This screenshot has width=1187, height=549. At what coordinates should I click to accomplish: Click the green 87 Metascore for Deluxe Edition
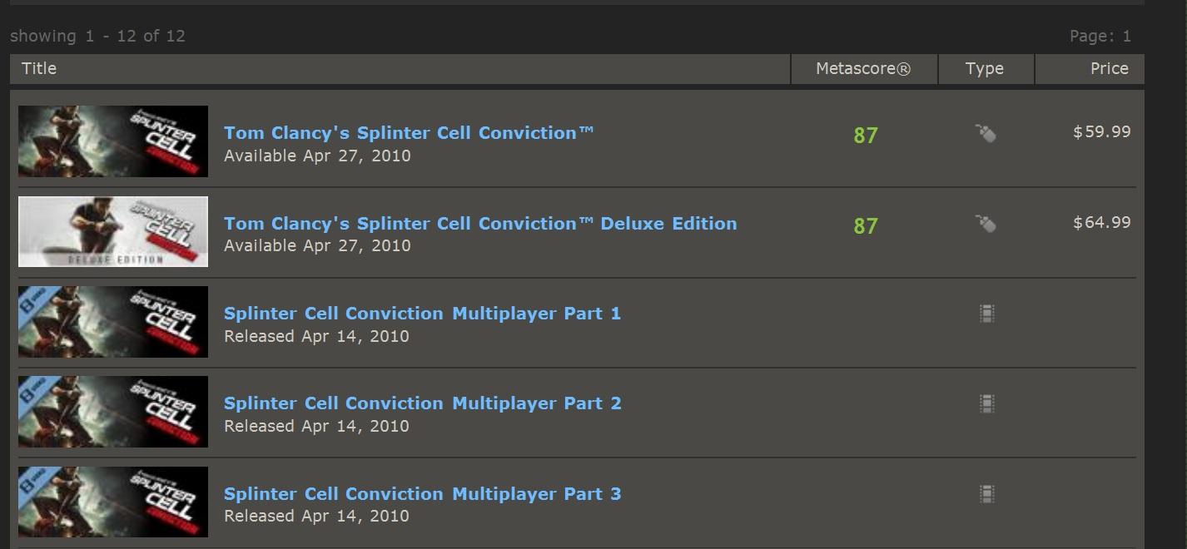866,226
